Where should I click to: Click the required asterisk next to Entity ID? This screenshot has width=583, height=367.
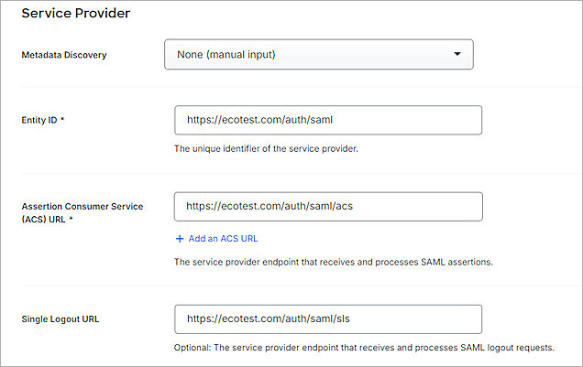click(63, 120)
